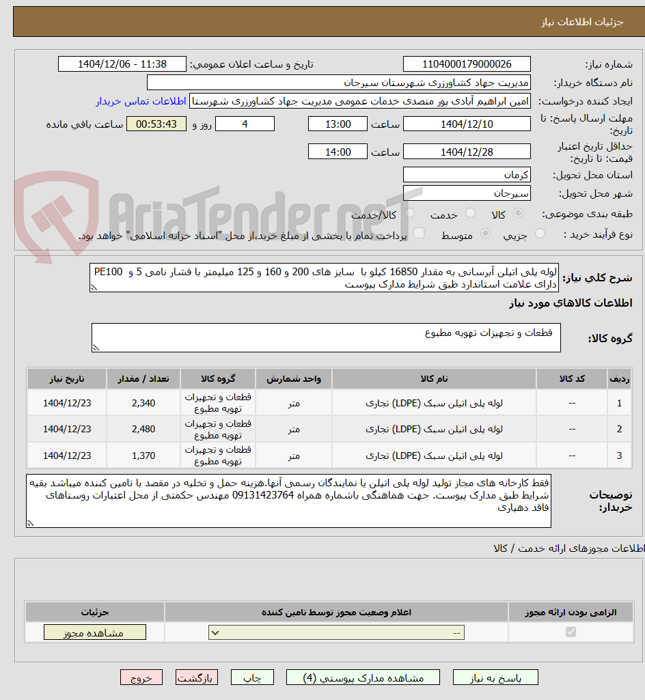
Task: Select the متوسط purchase type radio
Action: tap(485, 234)
